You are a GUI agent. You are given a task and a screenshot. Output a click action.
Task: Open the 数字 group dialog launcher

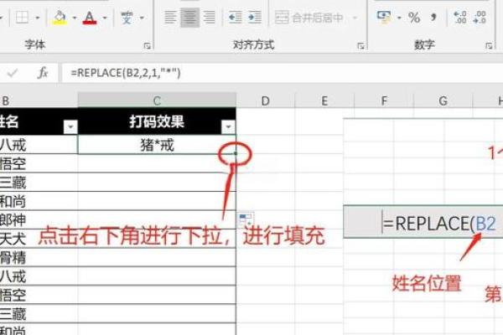pos(489,46)
